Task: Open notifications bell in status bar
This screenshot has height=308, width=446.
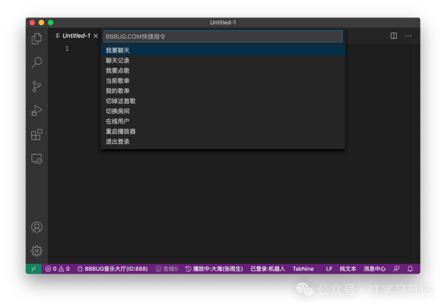Action: 410,269
